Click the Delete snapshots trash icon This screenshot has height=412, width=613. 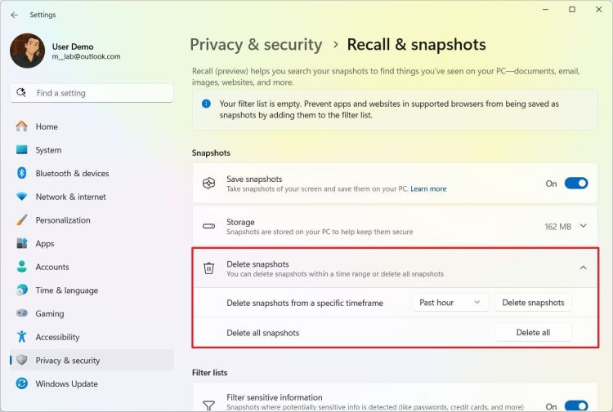pos(208,268)
